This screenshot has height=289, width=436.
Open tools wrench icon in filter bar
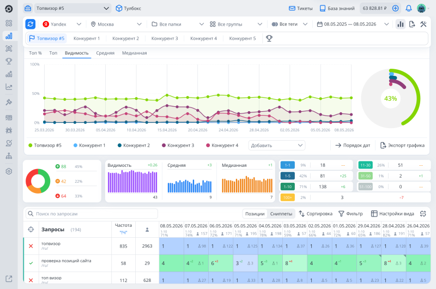click(x=423, y=24)
